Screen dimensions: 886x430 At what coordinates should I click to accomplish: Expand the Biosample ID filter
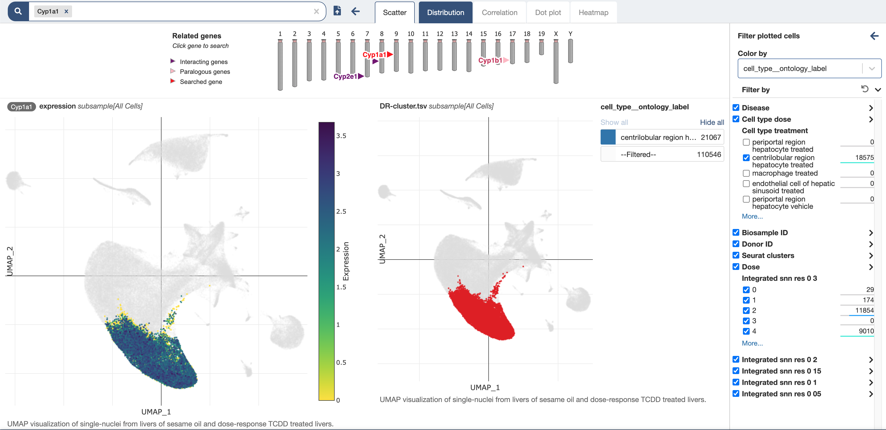click(870, 233)
